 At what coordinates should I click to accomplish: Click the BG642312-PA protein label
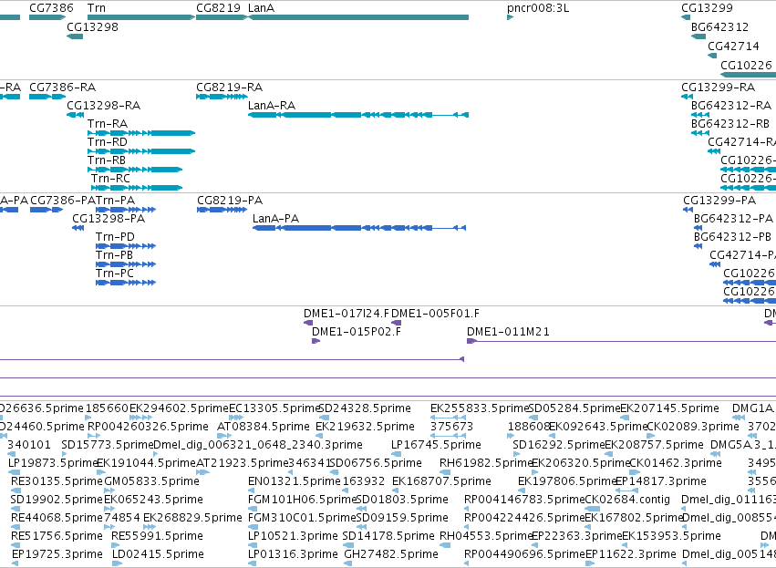pos(733,219)
